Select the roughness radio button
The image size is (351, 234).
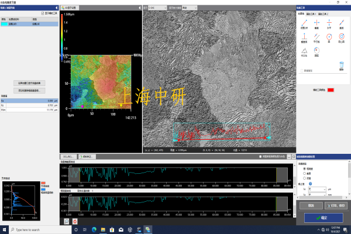pyautogui.click(x=303, y=168)
